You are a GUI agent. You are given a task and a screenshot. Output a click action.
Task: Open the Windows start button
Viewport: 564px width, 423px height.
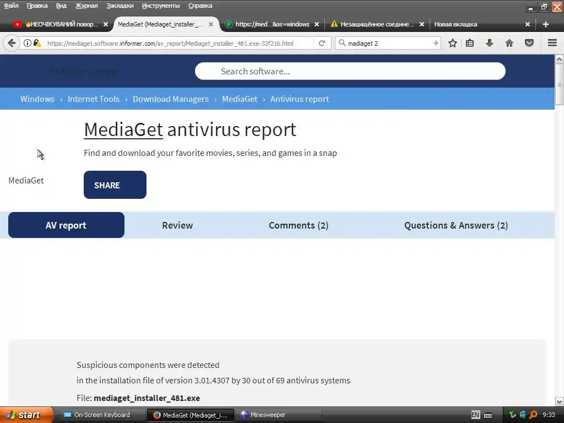(x=26, y=415)
